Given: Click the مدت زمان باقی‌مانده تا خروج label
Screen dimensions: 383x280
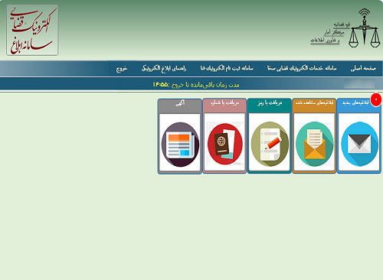Looking at the screenshot, I should 205,85.
